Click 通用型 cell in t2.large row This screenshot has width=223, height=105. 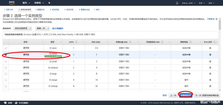click(26, 74)
